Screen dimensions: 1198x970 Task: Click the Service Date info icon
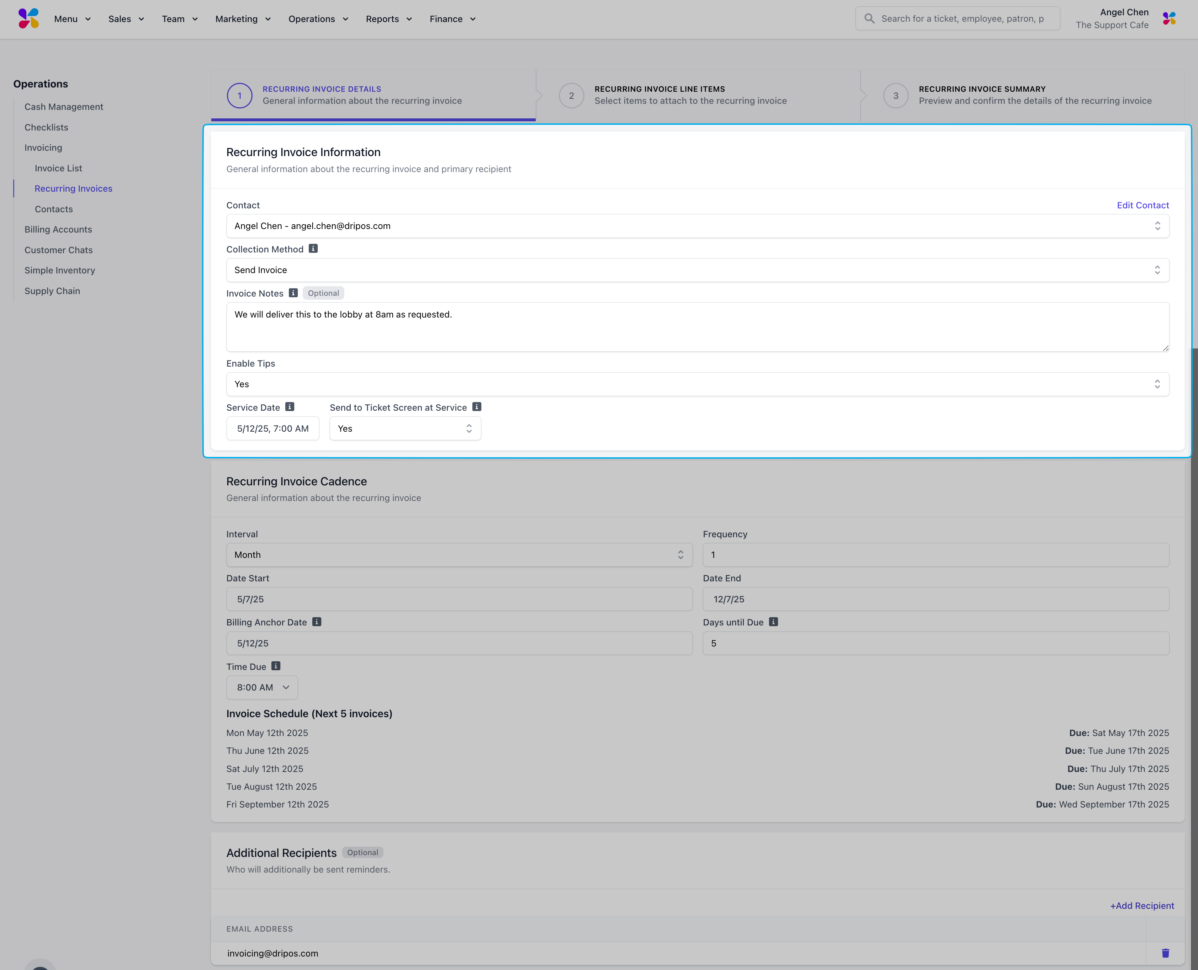(290, 407)
